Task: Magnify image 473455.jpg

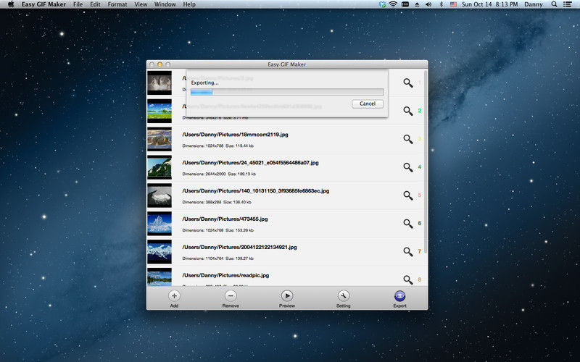Action: click(408, 224)
